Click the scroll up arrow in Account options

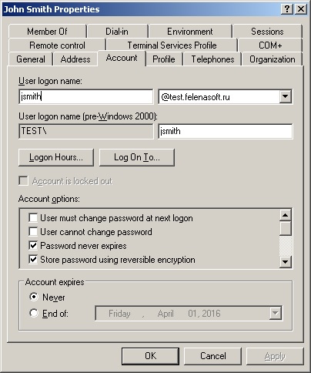(286, 215)
